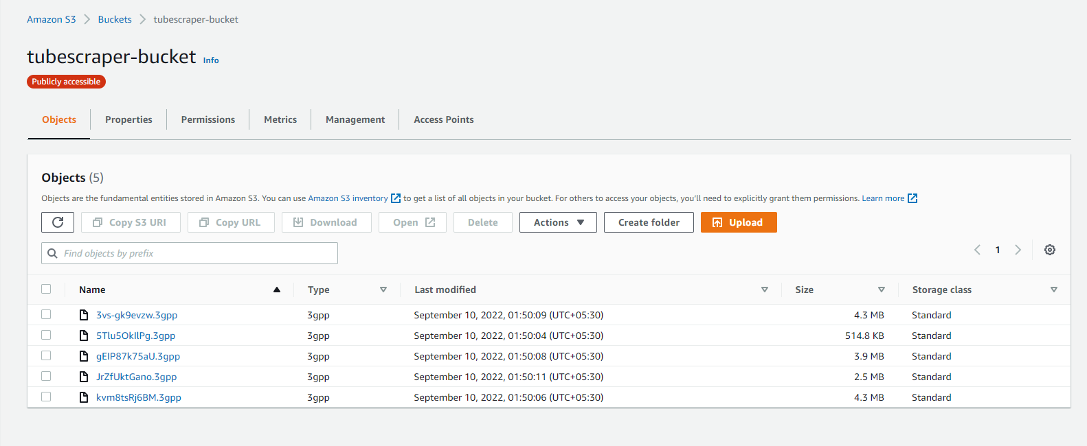Screen dimensions: 1087x446
Task: Open the Actions dropdown menu
Action: 558,222
